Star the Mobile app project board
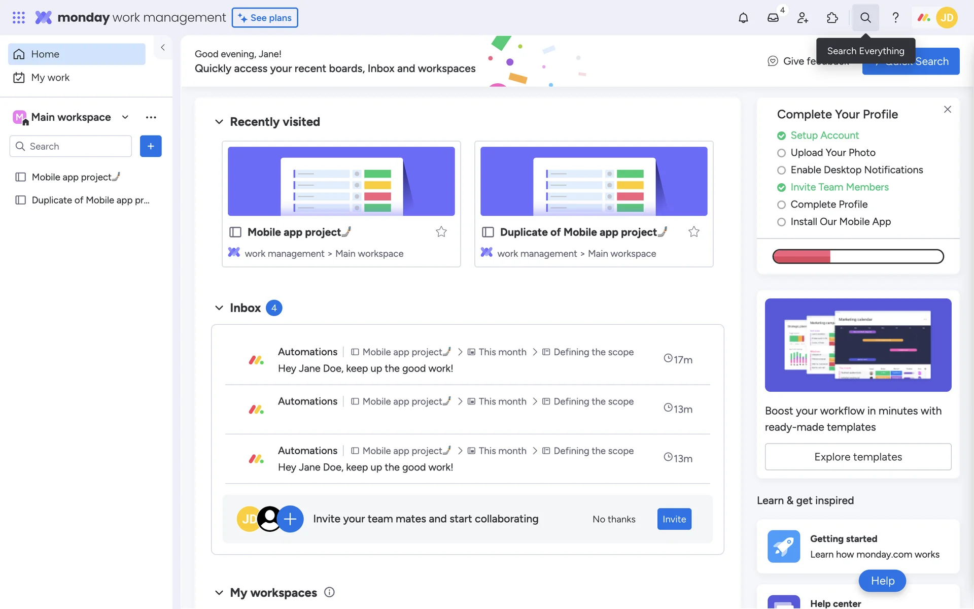 coord(441,232)
